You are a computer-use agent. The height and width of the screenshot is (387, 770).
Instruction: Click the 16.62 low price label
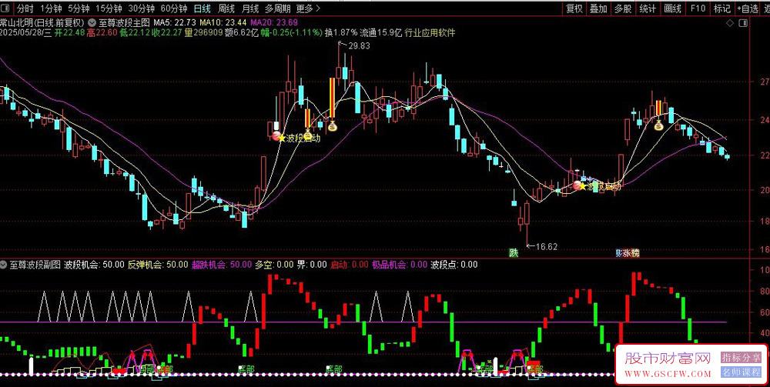547,247
